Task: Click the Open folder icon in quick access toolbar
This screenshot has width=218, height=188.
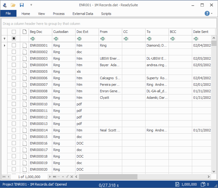Action: 13,5
